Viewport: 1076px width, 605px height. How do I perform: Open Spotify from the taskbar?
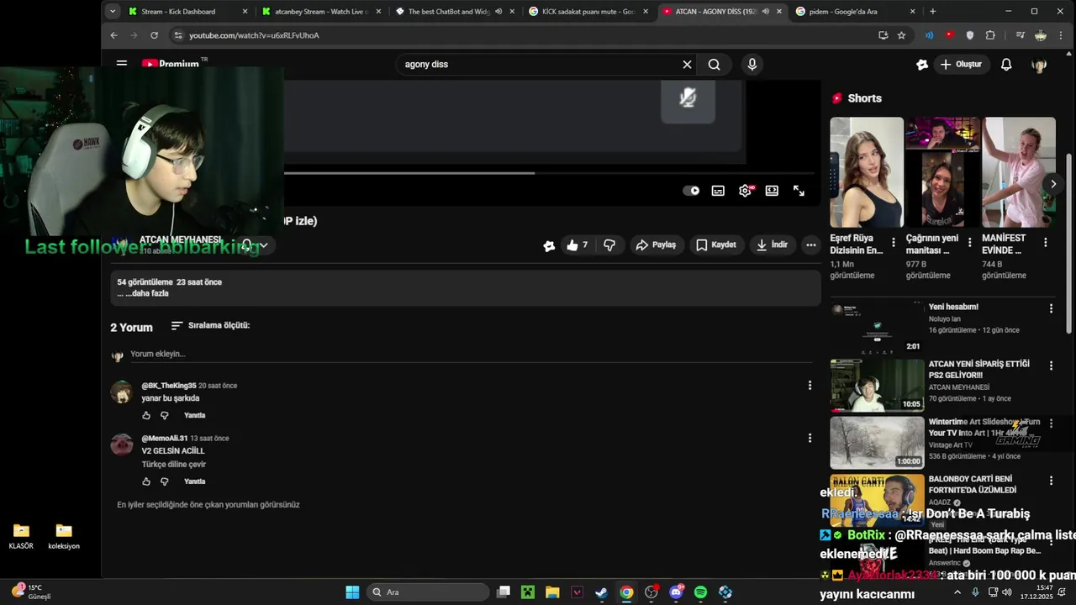(x=700, y=592)
